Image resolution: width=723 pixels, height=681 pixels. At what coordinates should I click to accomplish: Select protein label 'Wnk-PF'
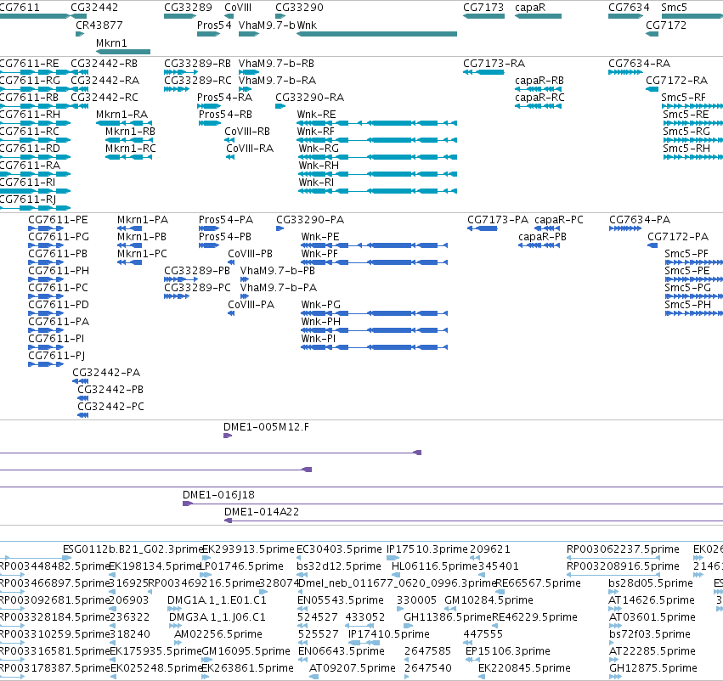point(319,254)
